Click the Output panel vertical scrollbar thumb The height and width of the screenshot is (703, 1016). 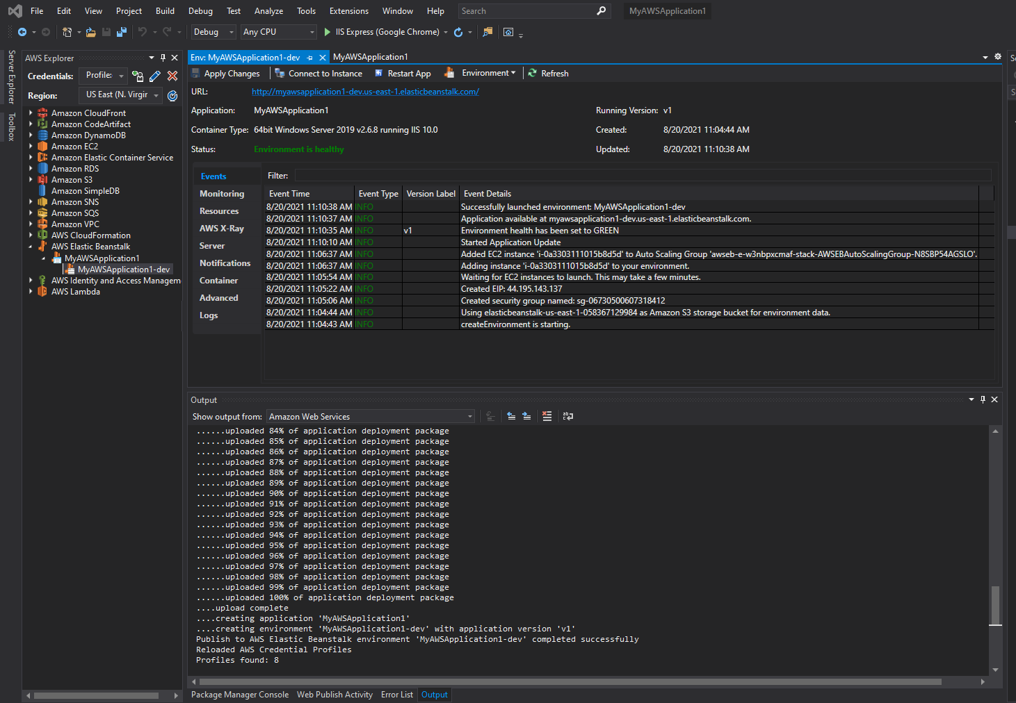(x=996, y=606)
